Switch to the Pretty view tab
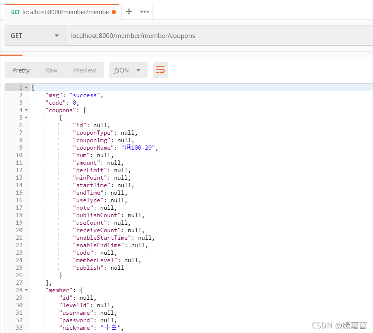The height and width of the screenshot is (333, 373). click(x=21, y=70)
